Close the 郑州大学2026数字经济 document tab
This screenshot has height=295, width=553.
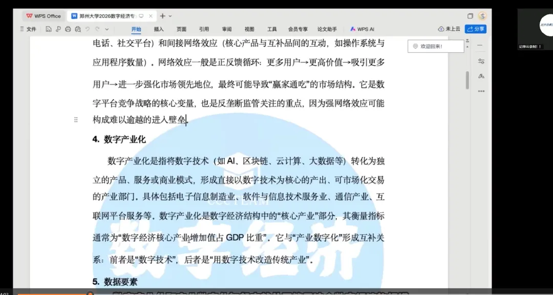(151, 16)
